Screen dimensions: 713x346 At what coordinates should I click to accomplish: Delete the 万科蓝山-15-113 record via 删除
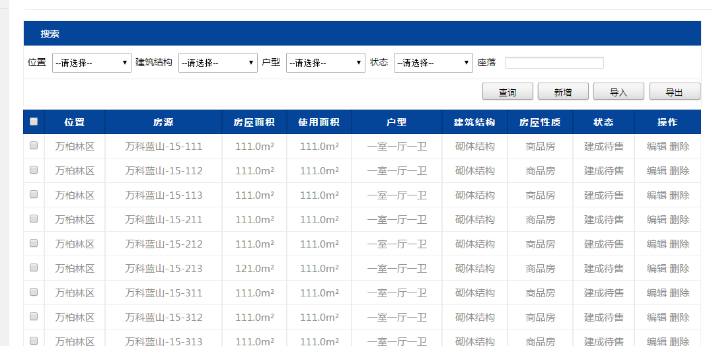click(679, 195)
